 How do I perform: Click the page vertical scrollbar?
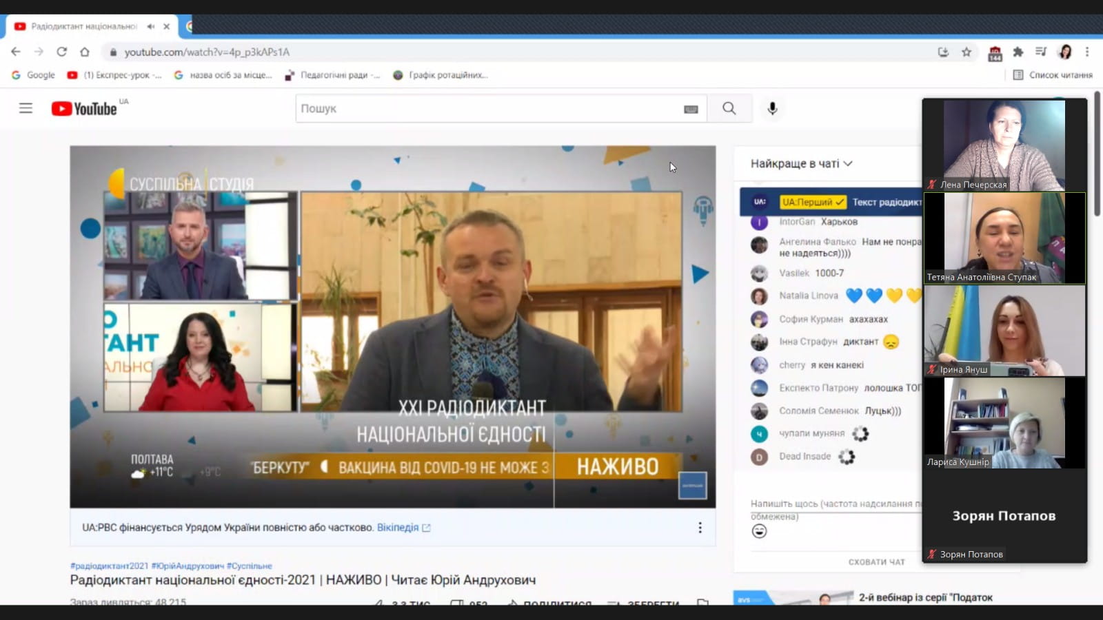pos(1097,158)
